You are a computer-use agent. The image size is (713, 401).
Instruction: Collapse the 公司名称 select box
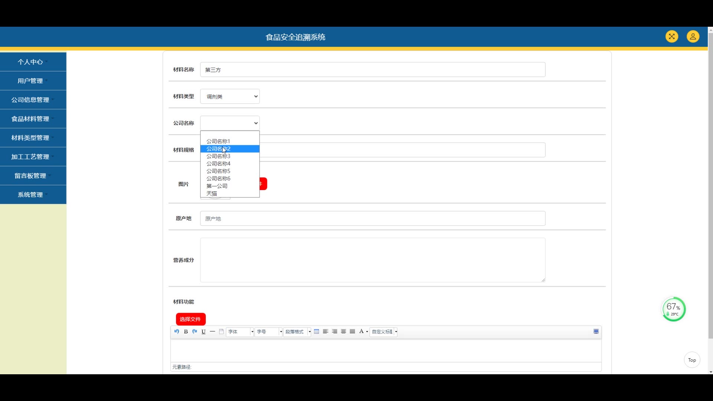click(x=230, y=123)
